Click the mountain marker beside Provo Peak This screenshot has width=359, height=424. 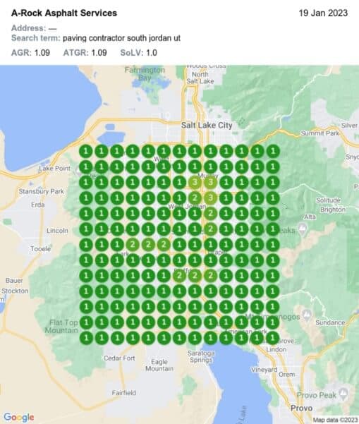tap(343, 394)
